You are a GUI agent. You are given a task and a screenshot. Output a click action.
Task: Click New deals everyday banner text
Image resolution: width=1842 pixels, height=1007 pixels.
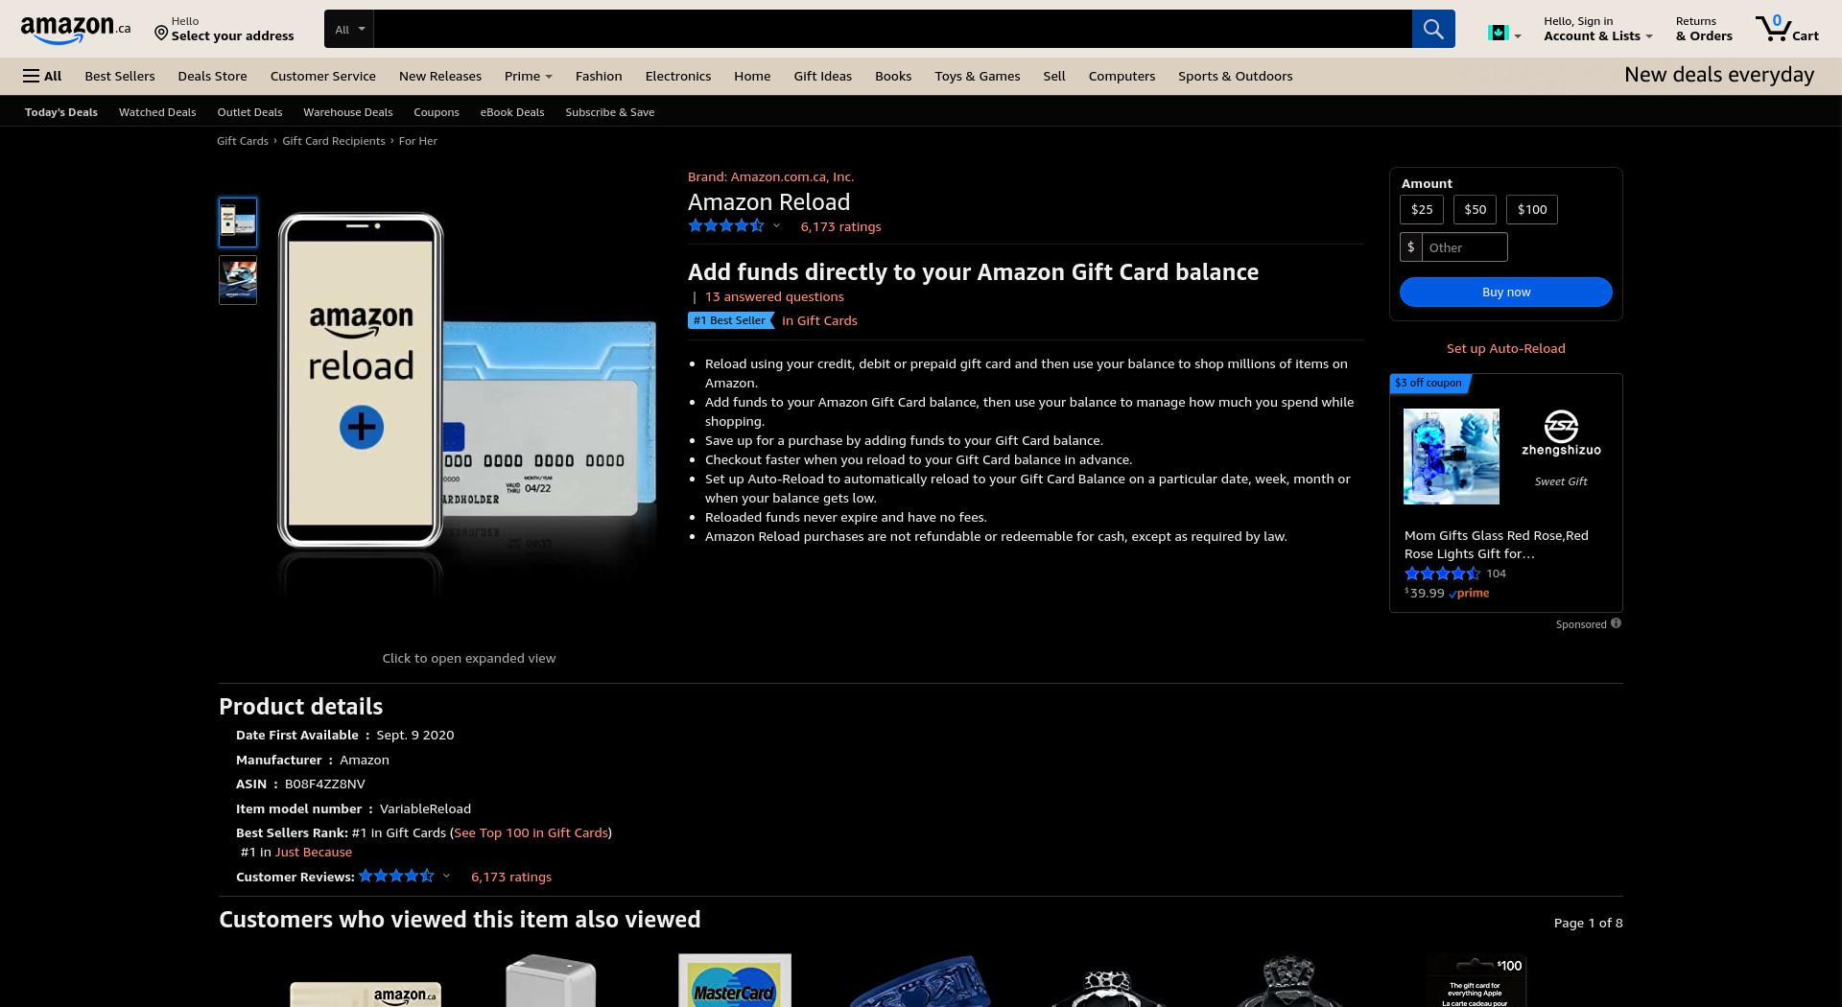pyautogui.click(x=1719, y=75)
